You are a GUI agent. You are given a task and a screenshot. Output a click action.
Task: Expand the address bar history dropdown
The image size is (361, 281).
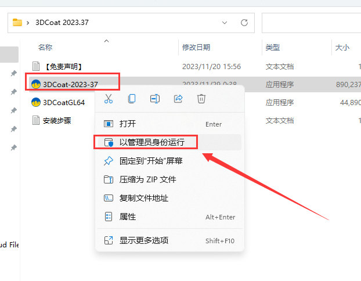225,23
